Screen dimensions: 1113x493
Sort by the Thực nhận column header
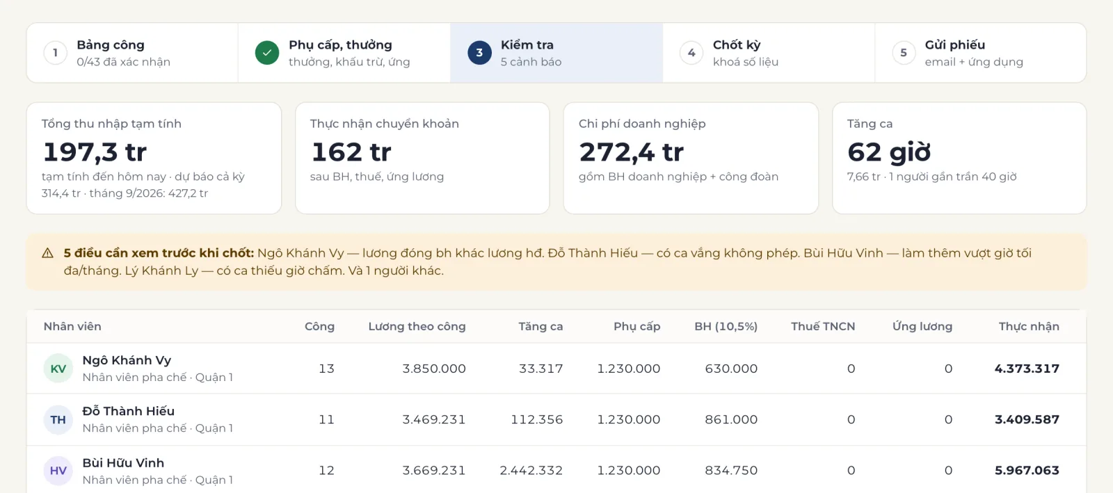[x=1029, y=326]
